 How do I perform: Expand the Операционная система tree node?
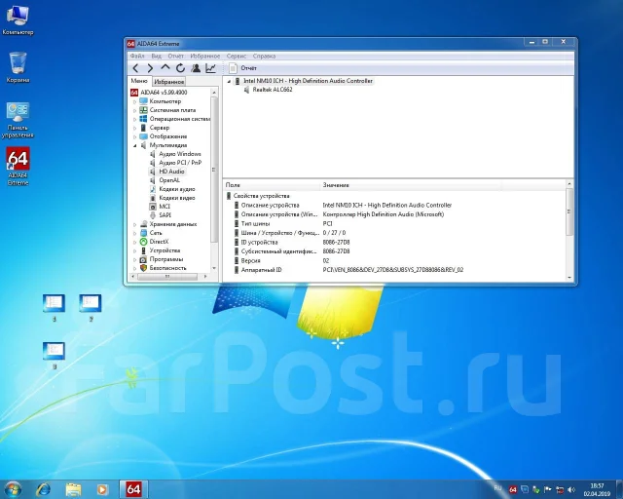click(x=134, y=119)
